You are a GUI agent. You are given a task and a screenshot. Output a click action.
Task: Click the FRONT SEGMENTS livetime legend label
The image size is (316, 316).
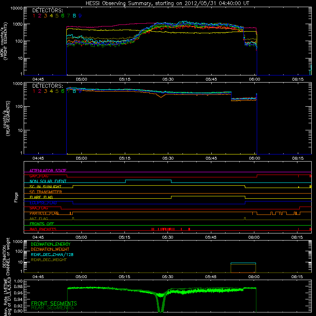(54, 303)
